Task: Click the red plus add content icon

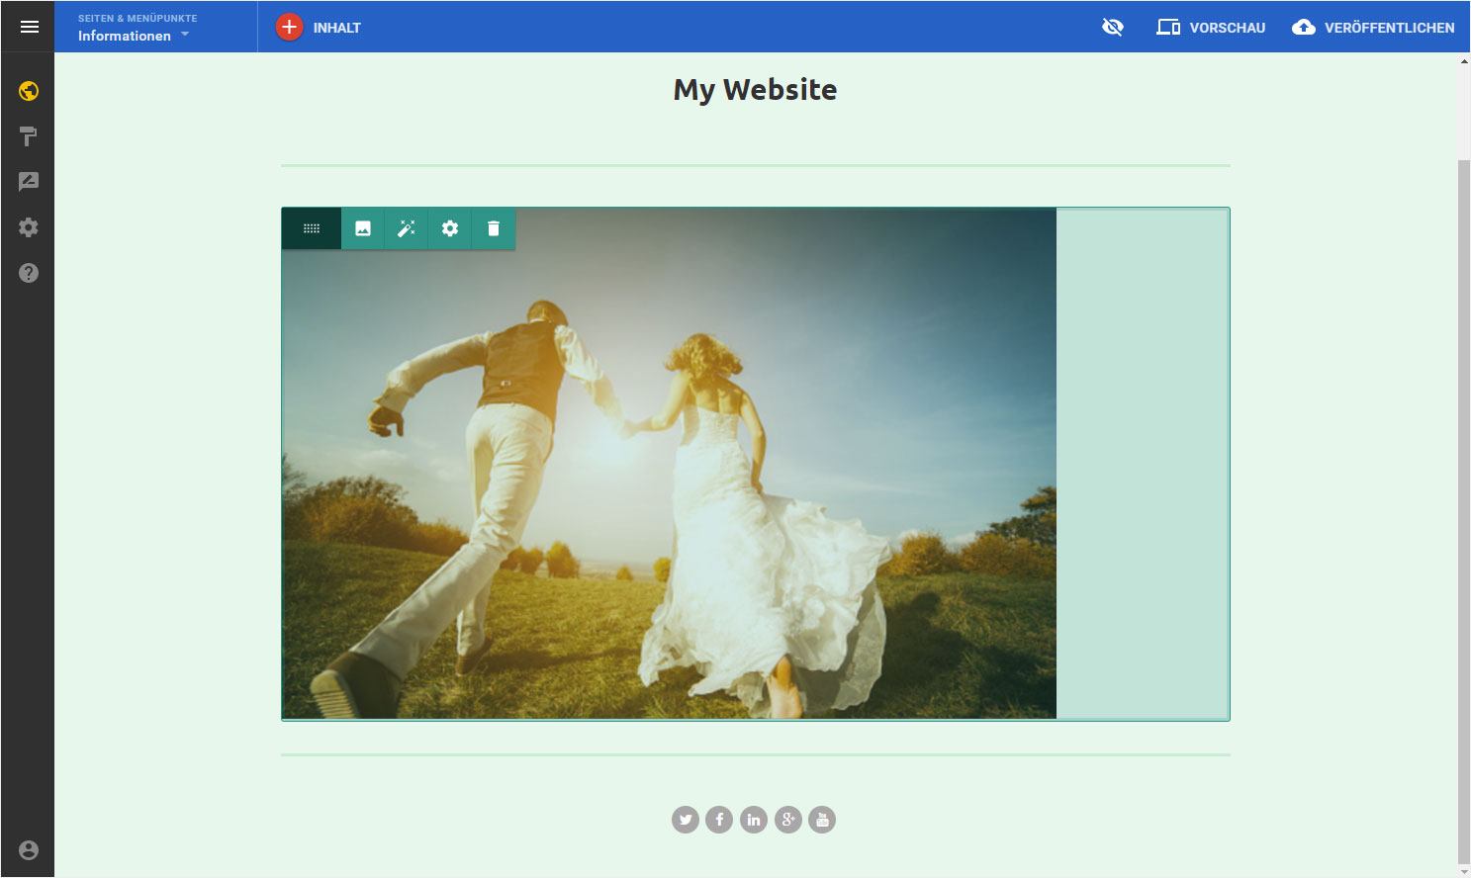Action: (289, 28)
